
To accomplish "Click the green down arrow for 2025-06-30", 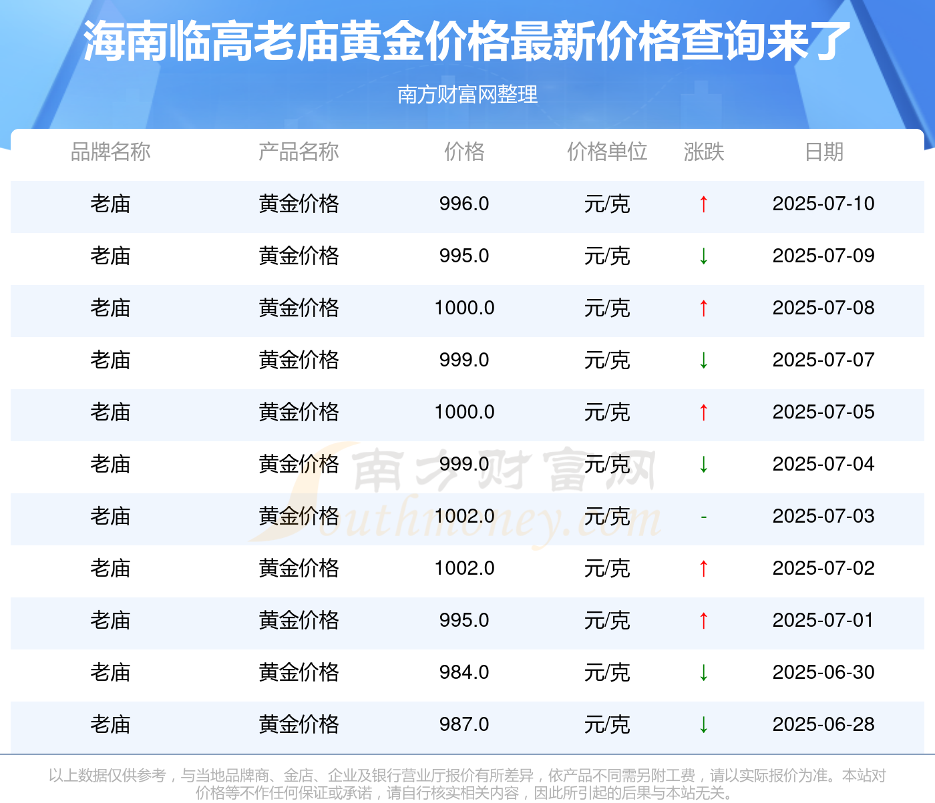I will [x=703, y=672].
